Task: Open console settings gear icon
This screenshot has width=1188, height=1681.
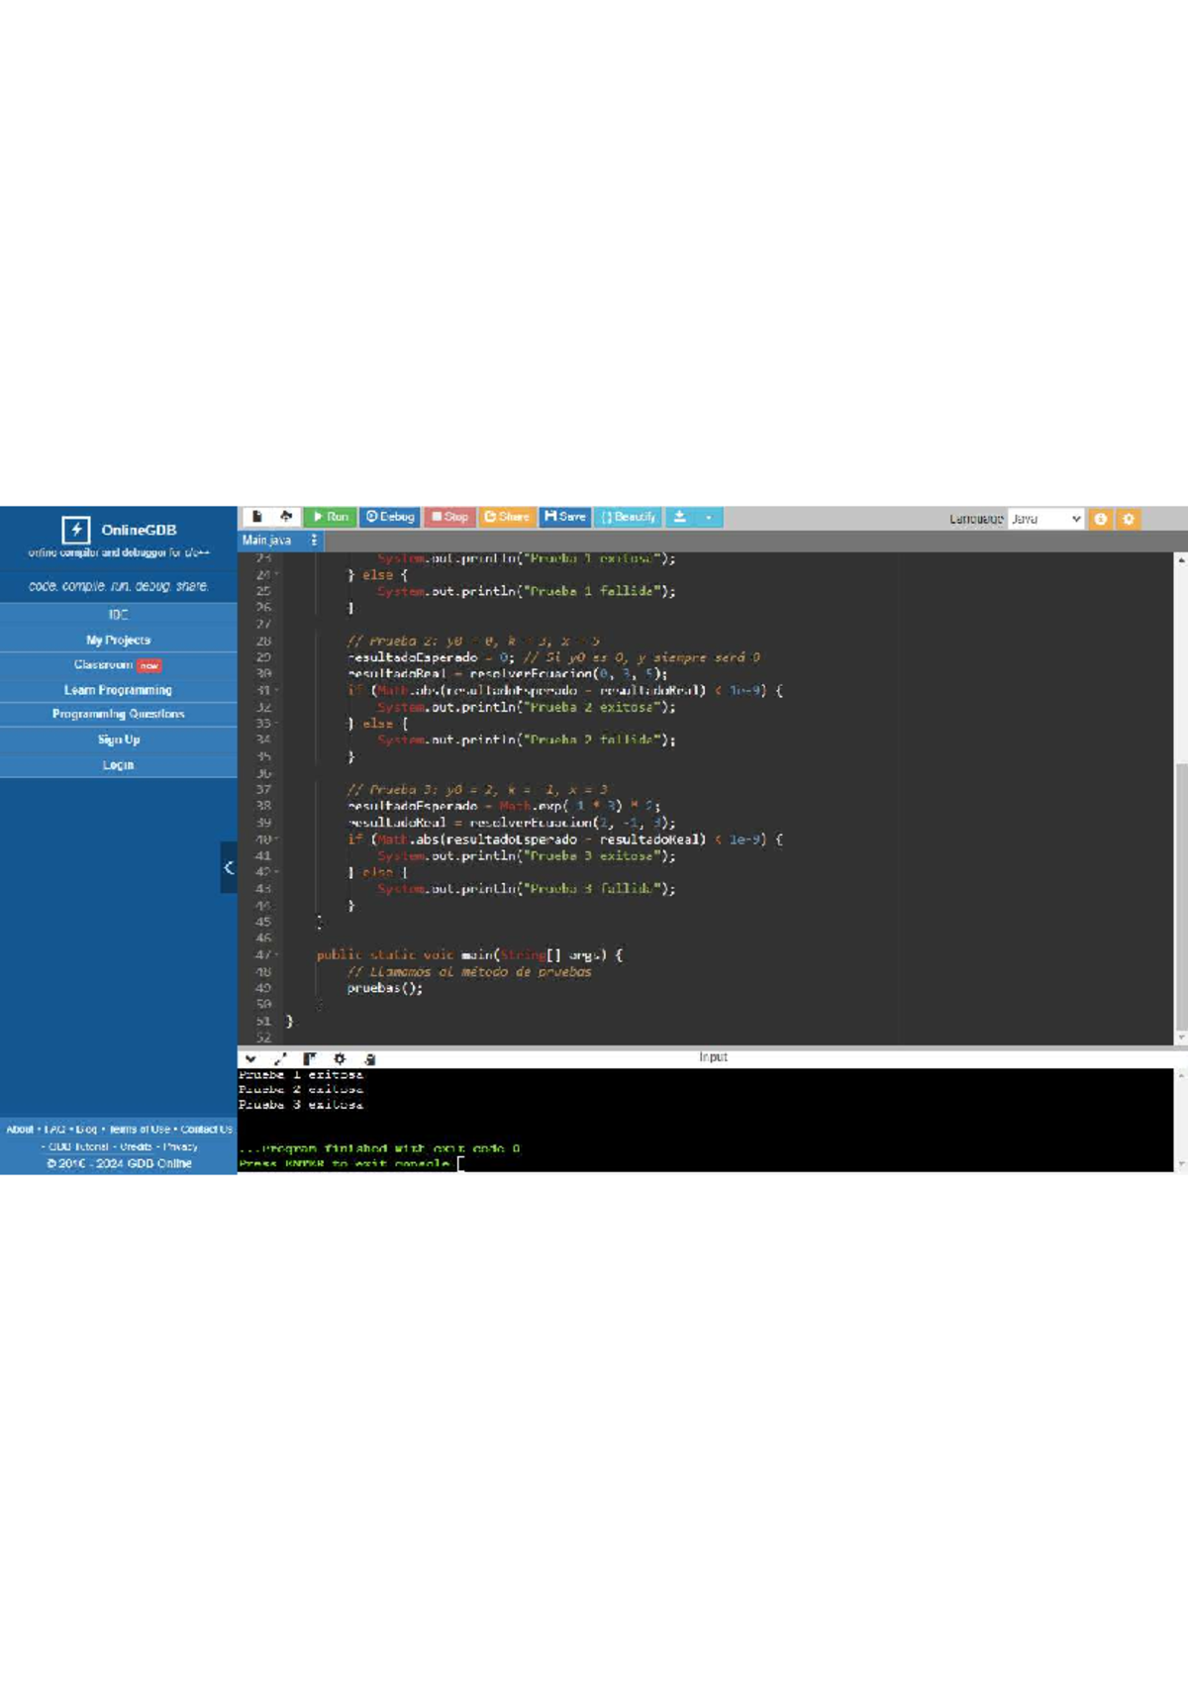Action: (x=340, y=1058)
